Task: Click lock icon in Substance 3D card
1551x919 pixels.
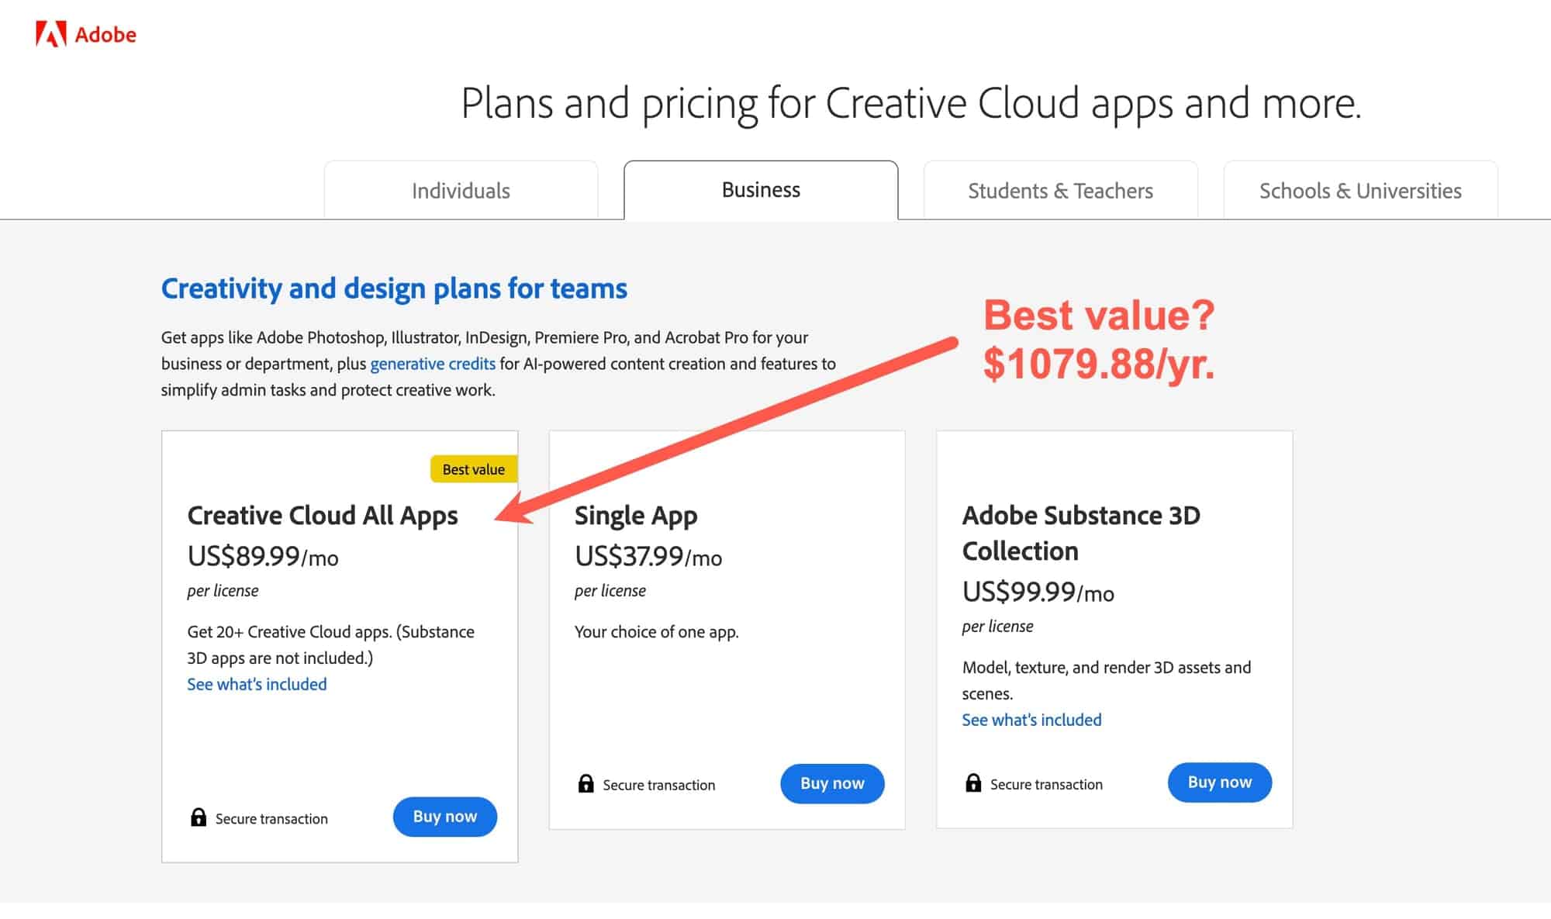Action: point(973,783)
